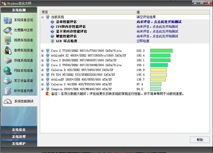Click score value 97.4
213x153 pixels.
click(x=140, y=84)
